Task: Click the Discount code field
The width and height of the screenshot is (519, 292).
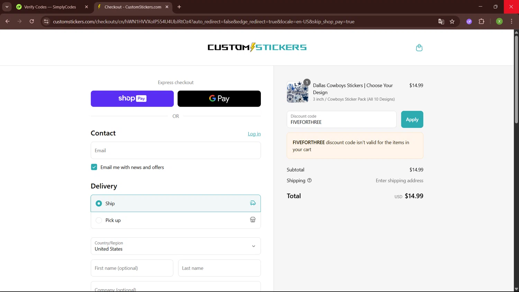Action: [342, 119]
